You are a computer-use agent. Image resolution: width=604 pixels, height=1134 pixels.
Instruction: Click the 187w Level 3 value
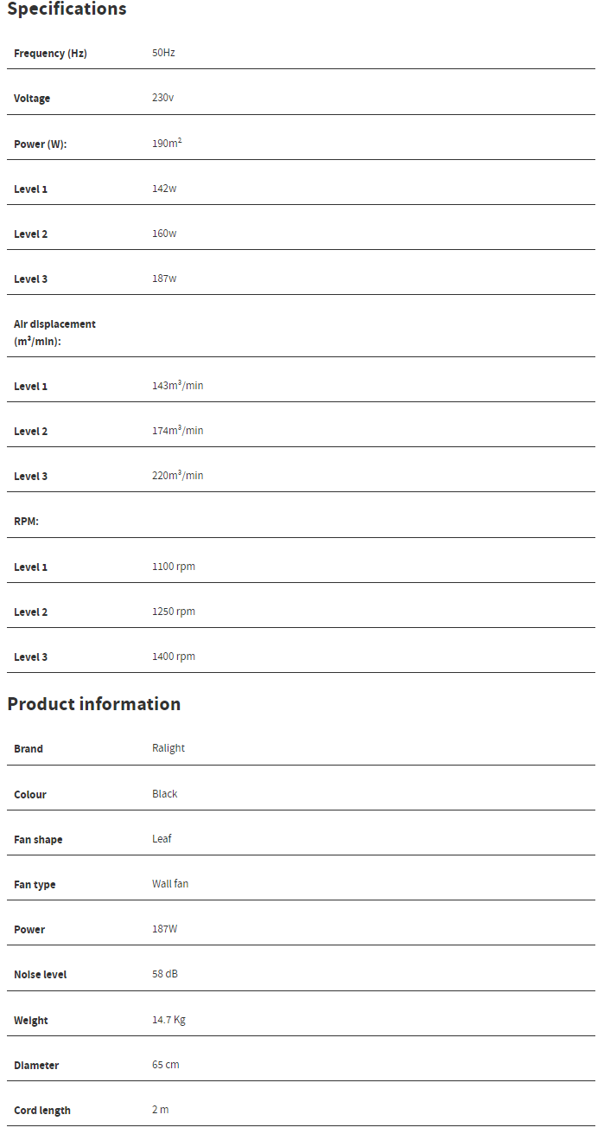coord(164,278)
